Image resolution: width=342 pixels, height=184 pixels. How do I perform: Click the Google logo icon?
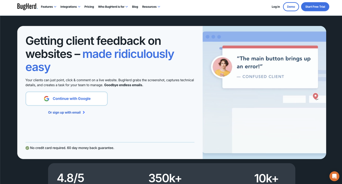[x=46, y=99]
